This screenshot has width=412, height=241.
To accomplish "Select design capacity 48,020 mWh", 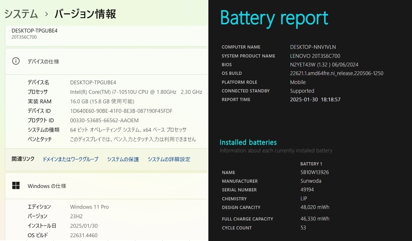I will 315,207.
